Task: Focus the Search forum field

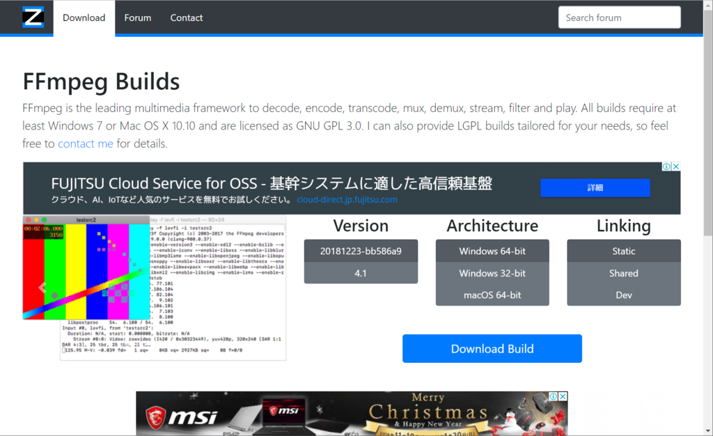Action: 619,17
